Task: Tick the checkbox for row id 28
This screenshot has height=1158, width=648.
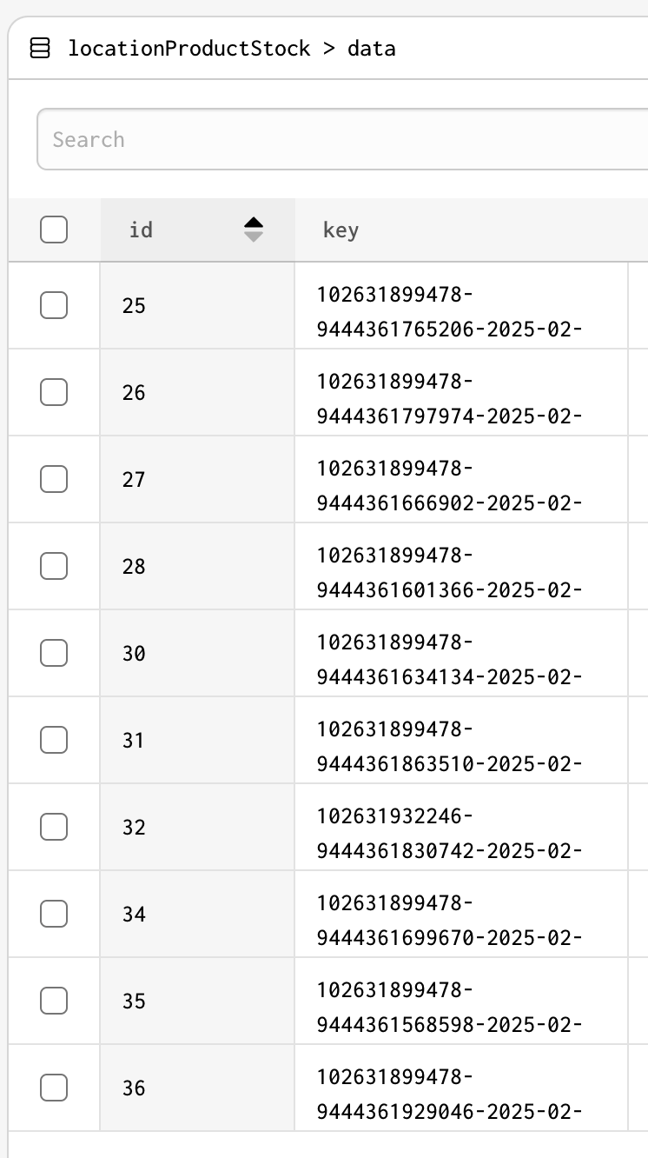Action: tap(54, 566)
